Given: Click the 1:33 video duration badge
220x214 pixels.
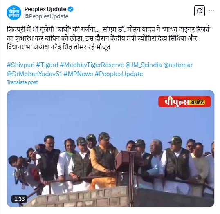Looking at the screenshot, I should (19, 199).
